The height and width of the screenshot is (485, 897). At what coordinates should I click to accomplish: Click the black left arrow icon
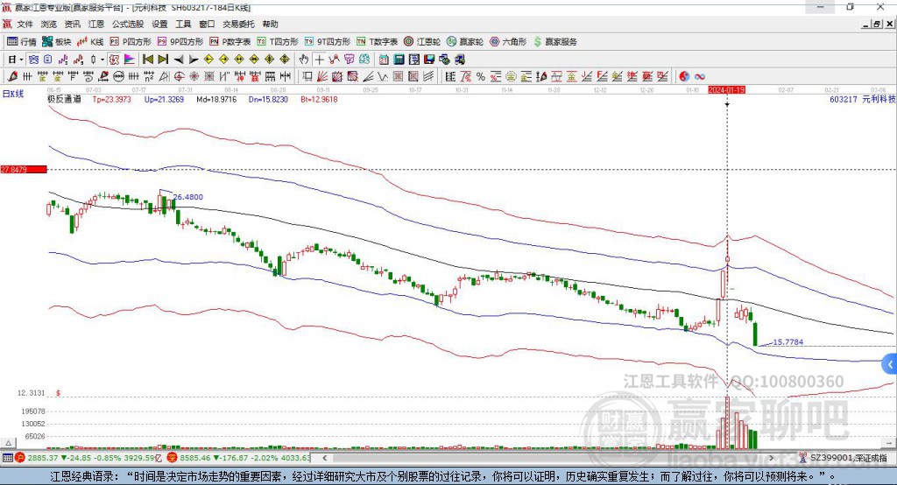[179, 60]
